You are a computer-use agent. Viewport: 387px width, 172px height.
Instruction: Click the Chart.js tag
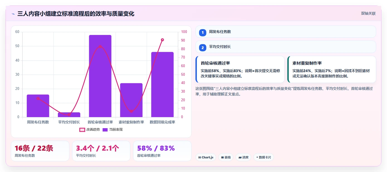click(x=206, y=157)
